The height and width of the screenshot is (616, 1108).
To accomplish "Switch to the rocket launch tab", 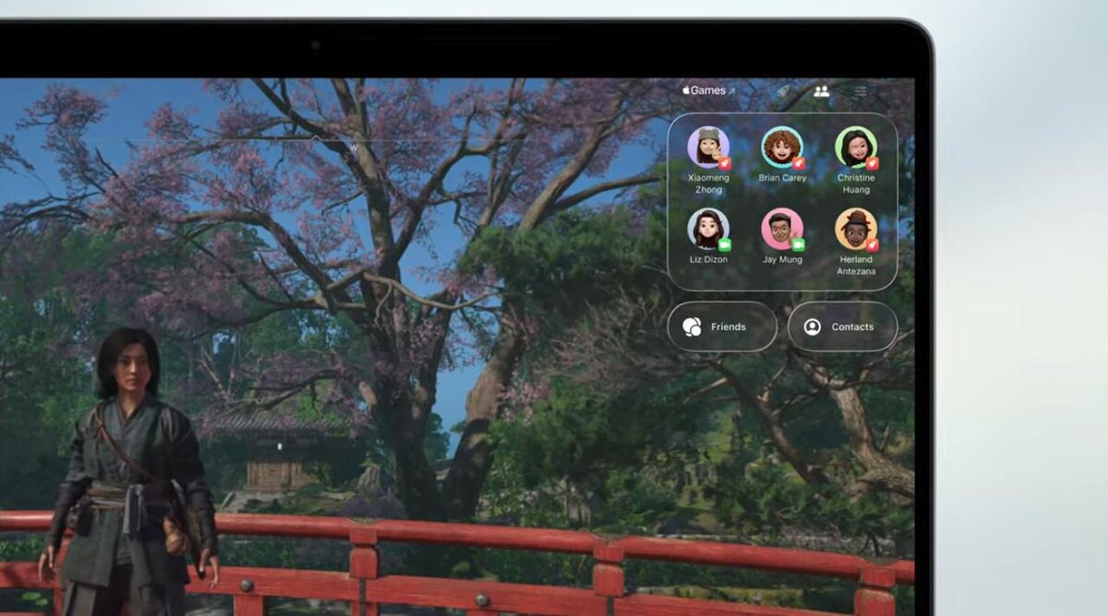I will point(782,91).
